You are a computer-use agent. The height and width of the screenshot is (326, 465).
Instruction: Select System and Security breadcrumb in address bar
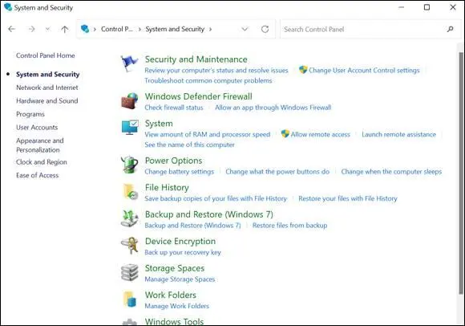point(175,29)
